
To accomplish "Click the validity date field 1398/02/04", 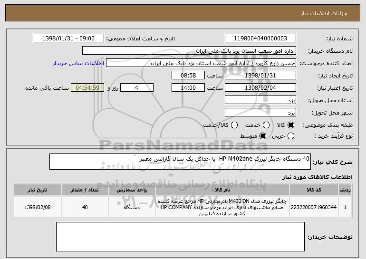I will pyautogui.click(x=260, y=88).
